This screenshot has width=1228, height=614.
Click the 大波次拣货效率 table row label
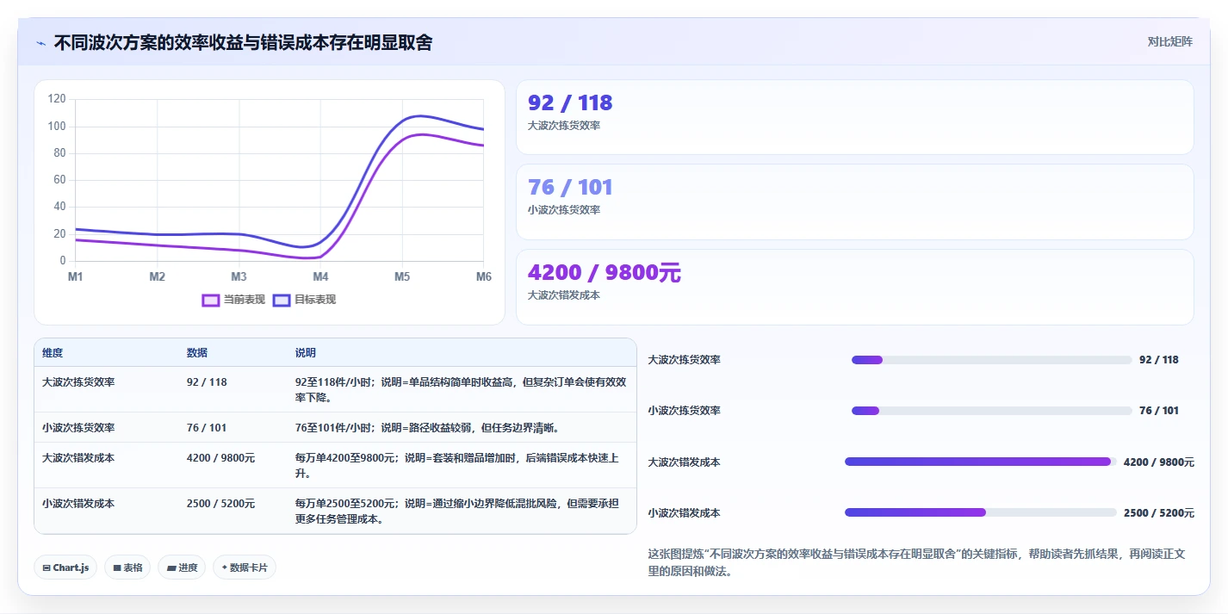(78, 381)
